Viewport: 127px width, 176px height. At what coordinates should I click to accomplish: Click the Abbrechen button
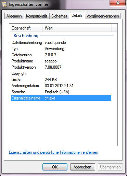[x=82, y=167]
